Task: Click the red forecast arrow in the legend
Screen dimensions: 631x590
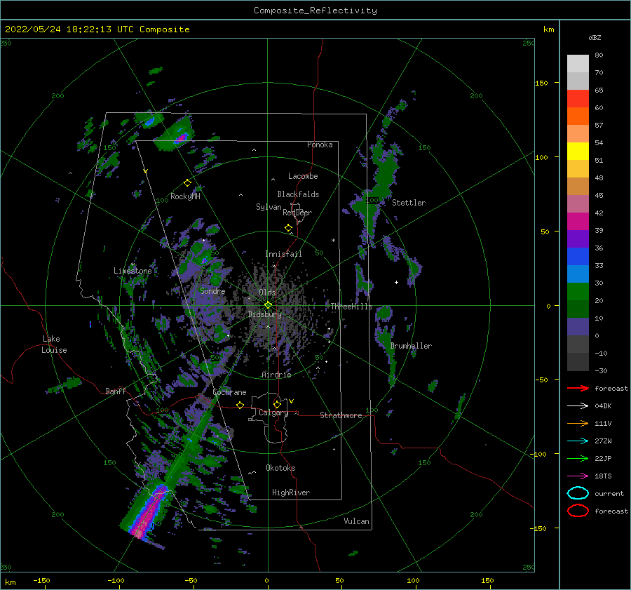Action: (578, 388)
